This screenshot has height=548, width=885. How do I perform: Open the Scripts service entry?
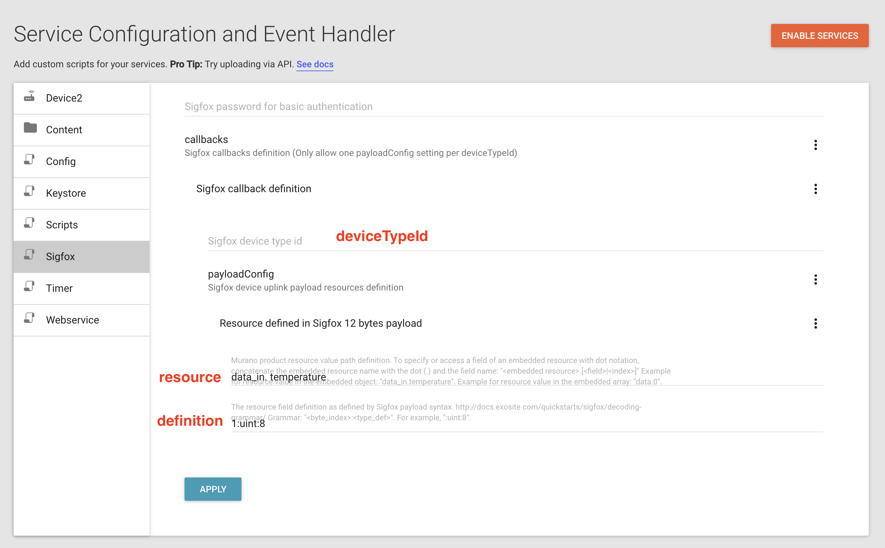click(82, 225)
